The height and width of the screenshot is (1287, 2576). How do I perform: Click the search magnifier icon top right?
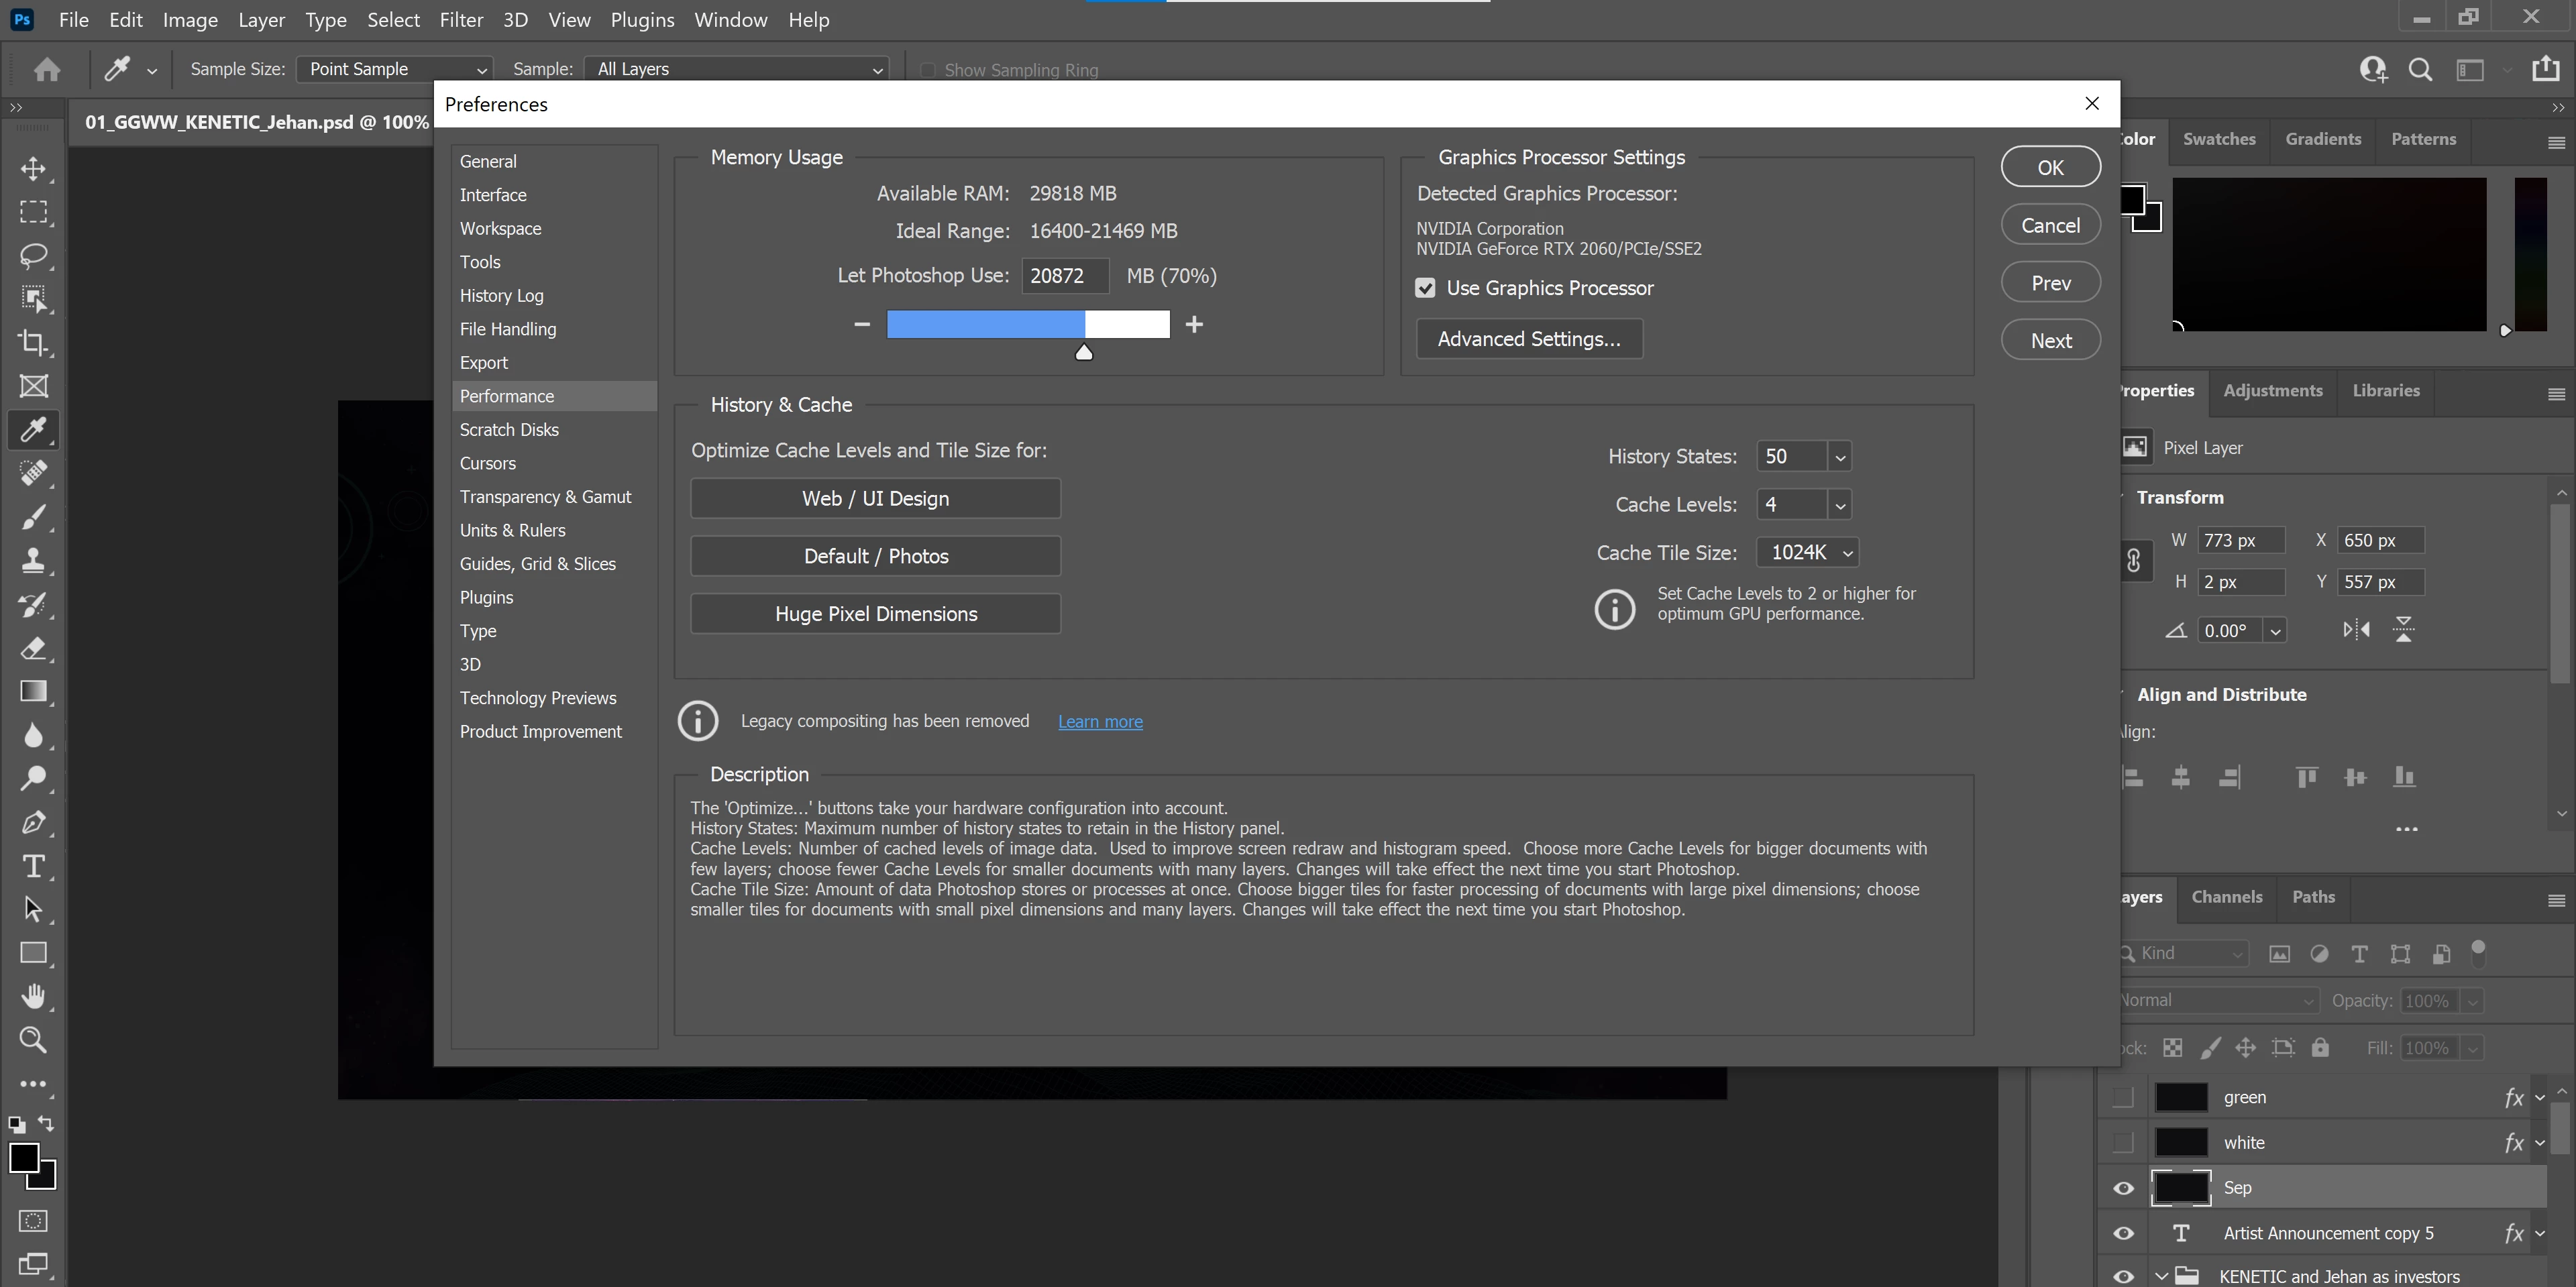coord(2420,69)
